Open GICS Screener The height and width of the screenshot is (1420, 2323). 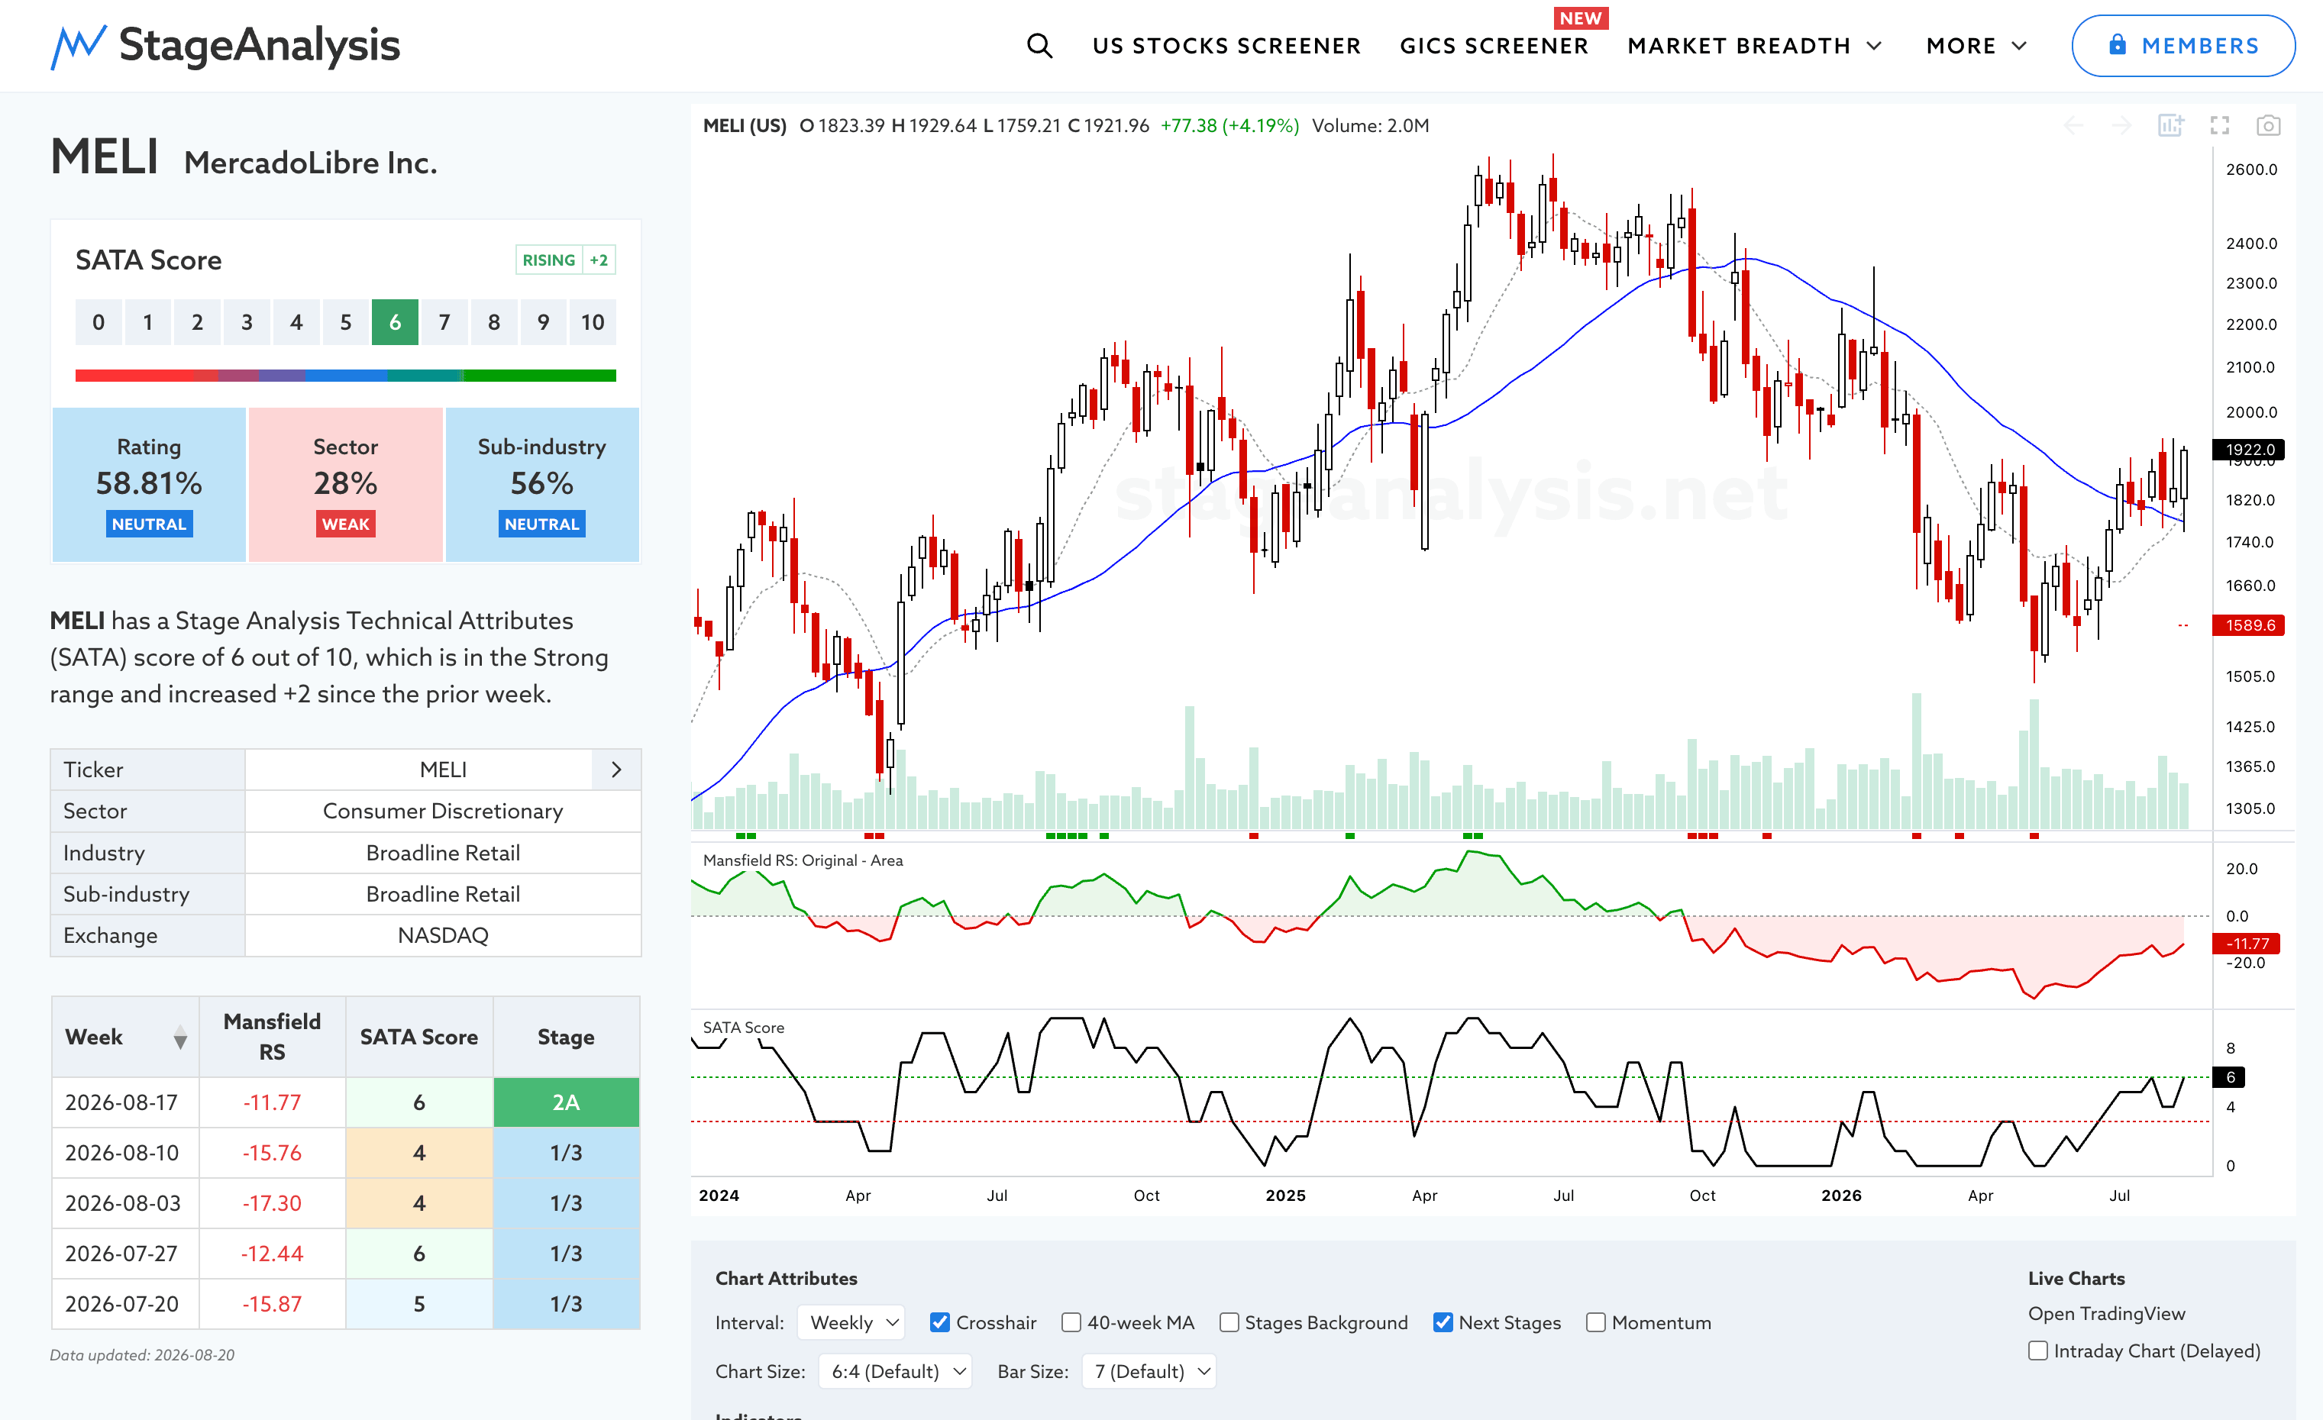tap(1494, 45)
